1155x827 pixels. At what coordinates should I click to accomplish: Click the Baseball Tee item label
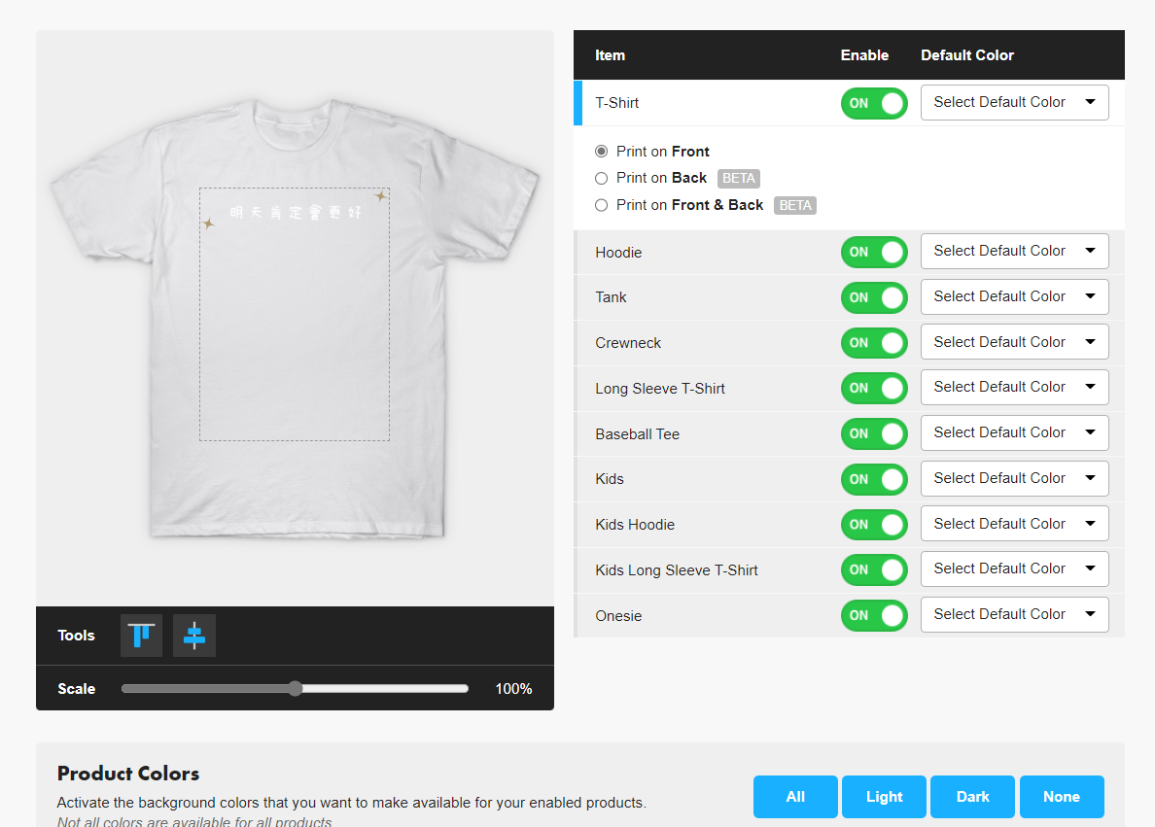point(637,434)
